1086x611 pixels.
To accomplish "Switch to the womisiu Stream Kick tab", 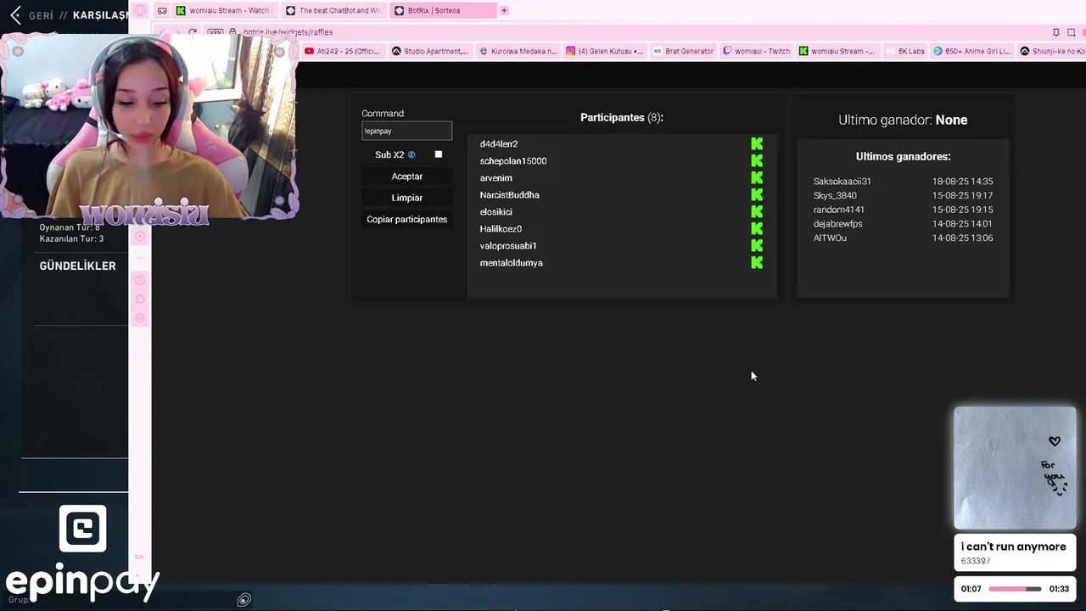I will tap(226, 10).
